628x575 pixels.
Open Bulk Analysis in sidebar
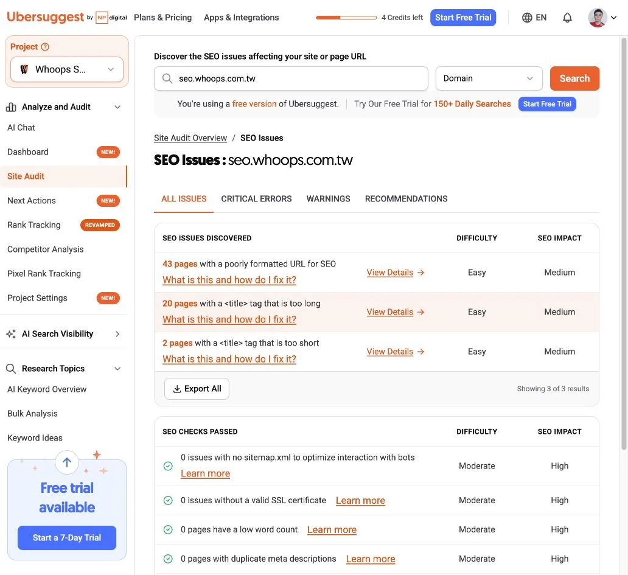tap(32, 414)
